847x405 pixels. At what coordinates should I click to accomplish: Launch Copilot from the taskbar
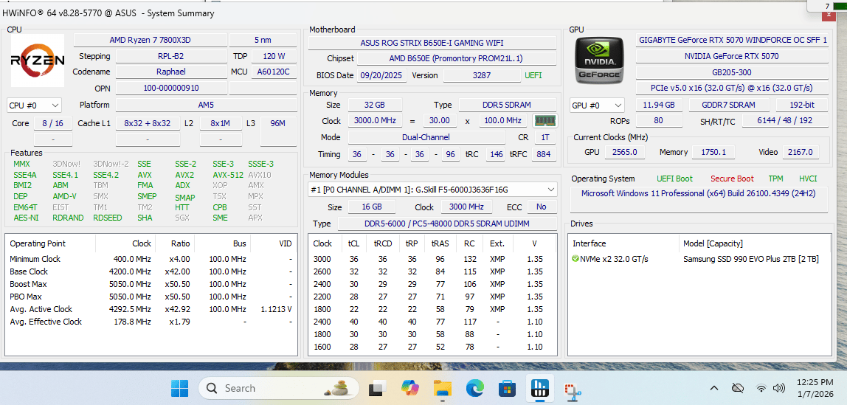(410, 388)
